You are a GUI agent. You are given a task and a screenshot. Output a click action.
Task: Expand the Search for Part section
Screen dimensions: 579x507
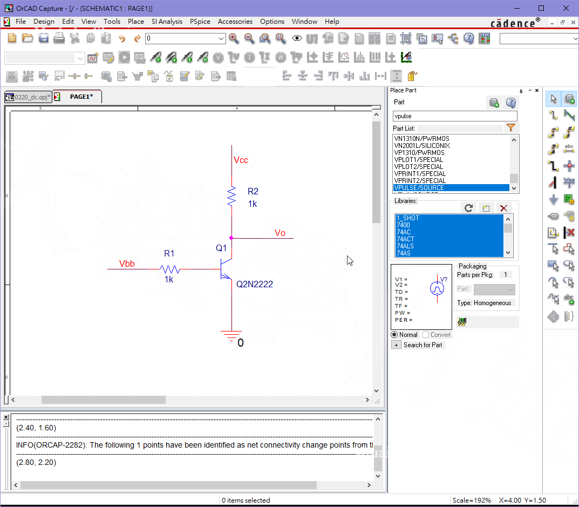point(396,345)
